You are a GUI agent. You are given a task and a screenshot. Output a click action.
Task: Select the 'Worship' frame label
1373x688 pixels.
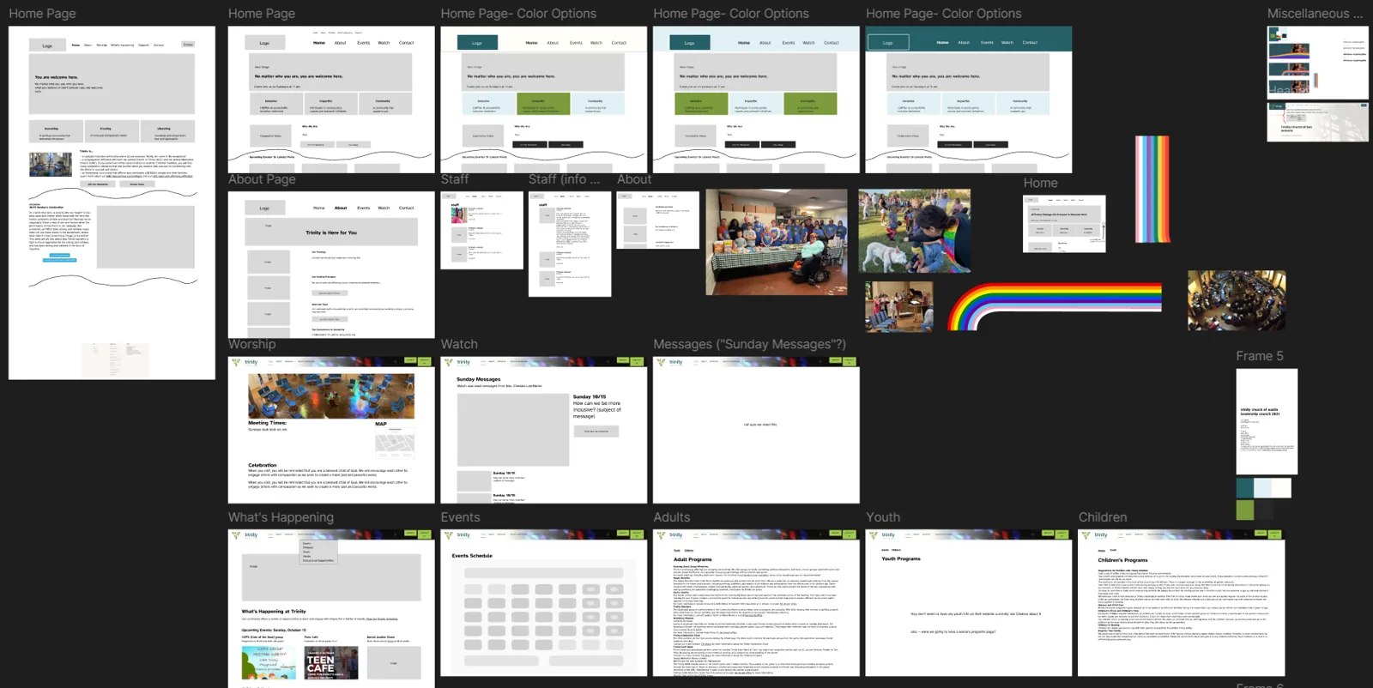[x=252, y=344]
